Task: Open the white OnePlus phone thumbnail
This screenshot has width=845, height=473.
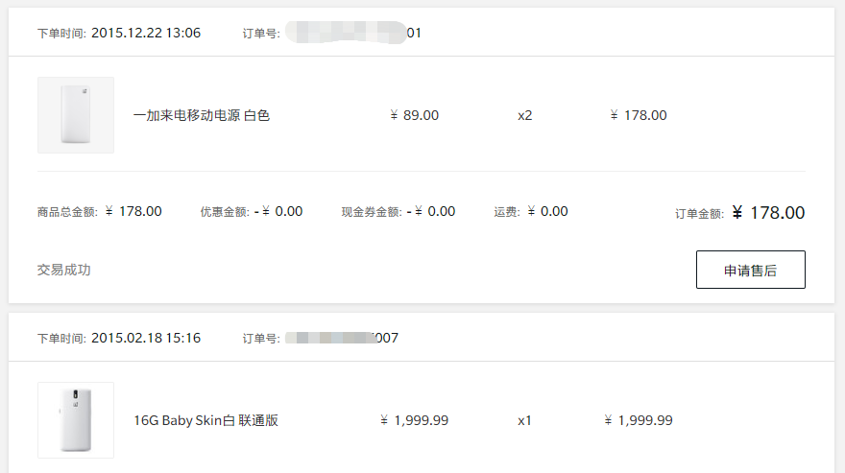Action: 76,420
